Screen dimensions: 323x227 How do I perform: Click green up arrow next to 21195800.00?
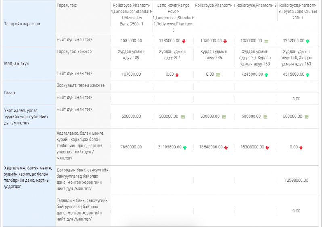(x=185, y=147)
